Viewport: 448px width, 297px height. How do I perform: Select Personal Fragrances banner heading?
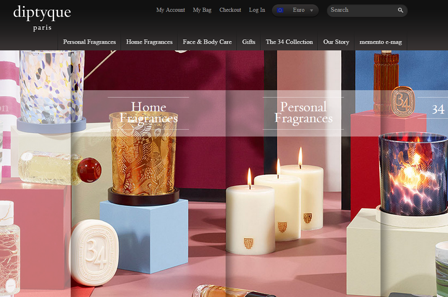(303, 113)
